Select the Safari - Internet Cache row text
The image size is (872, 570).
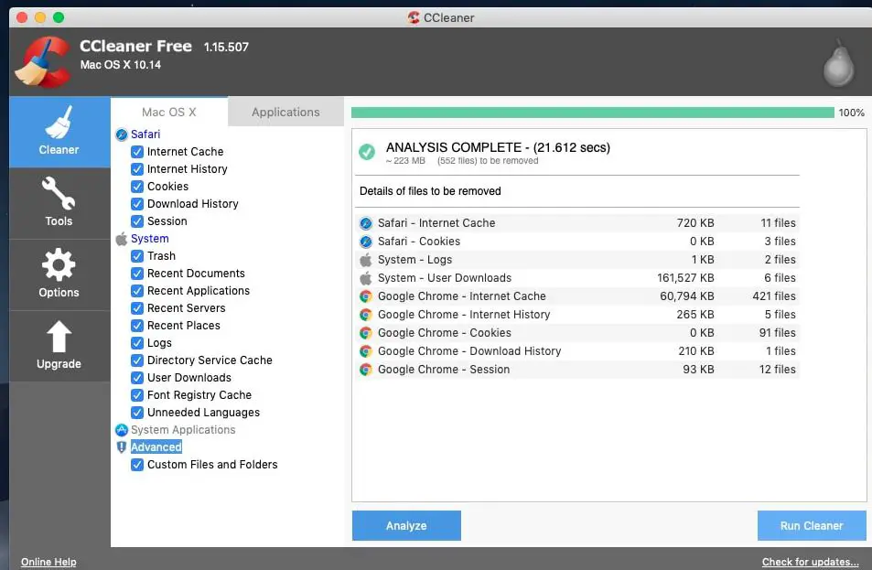point(436,223)
